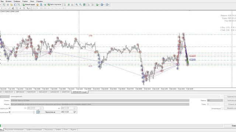236x132 pixels.
Task: Expand the Templates dropdown arrow
Action: (109, 5)
